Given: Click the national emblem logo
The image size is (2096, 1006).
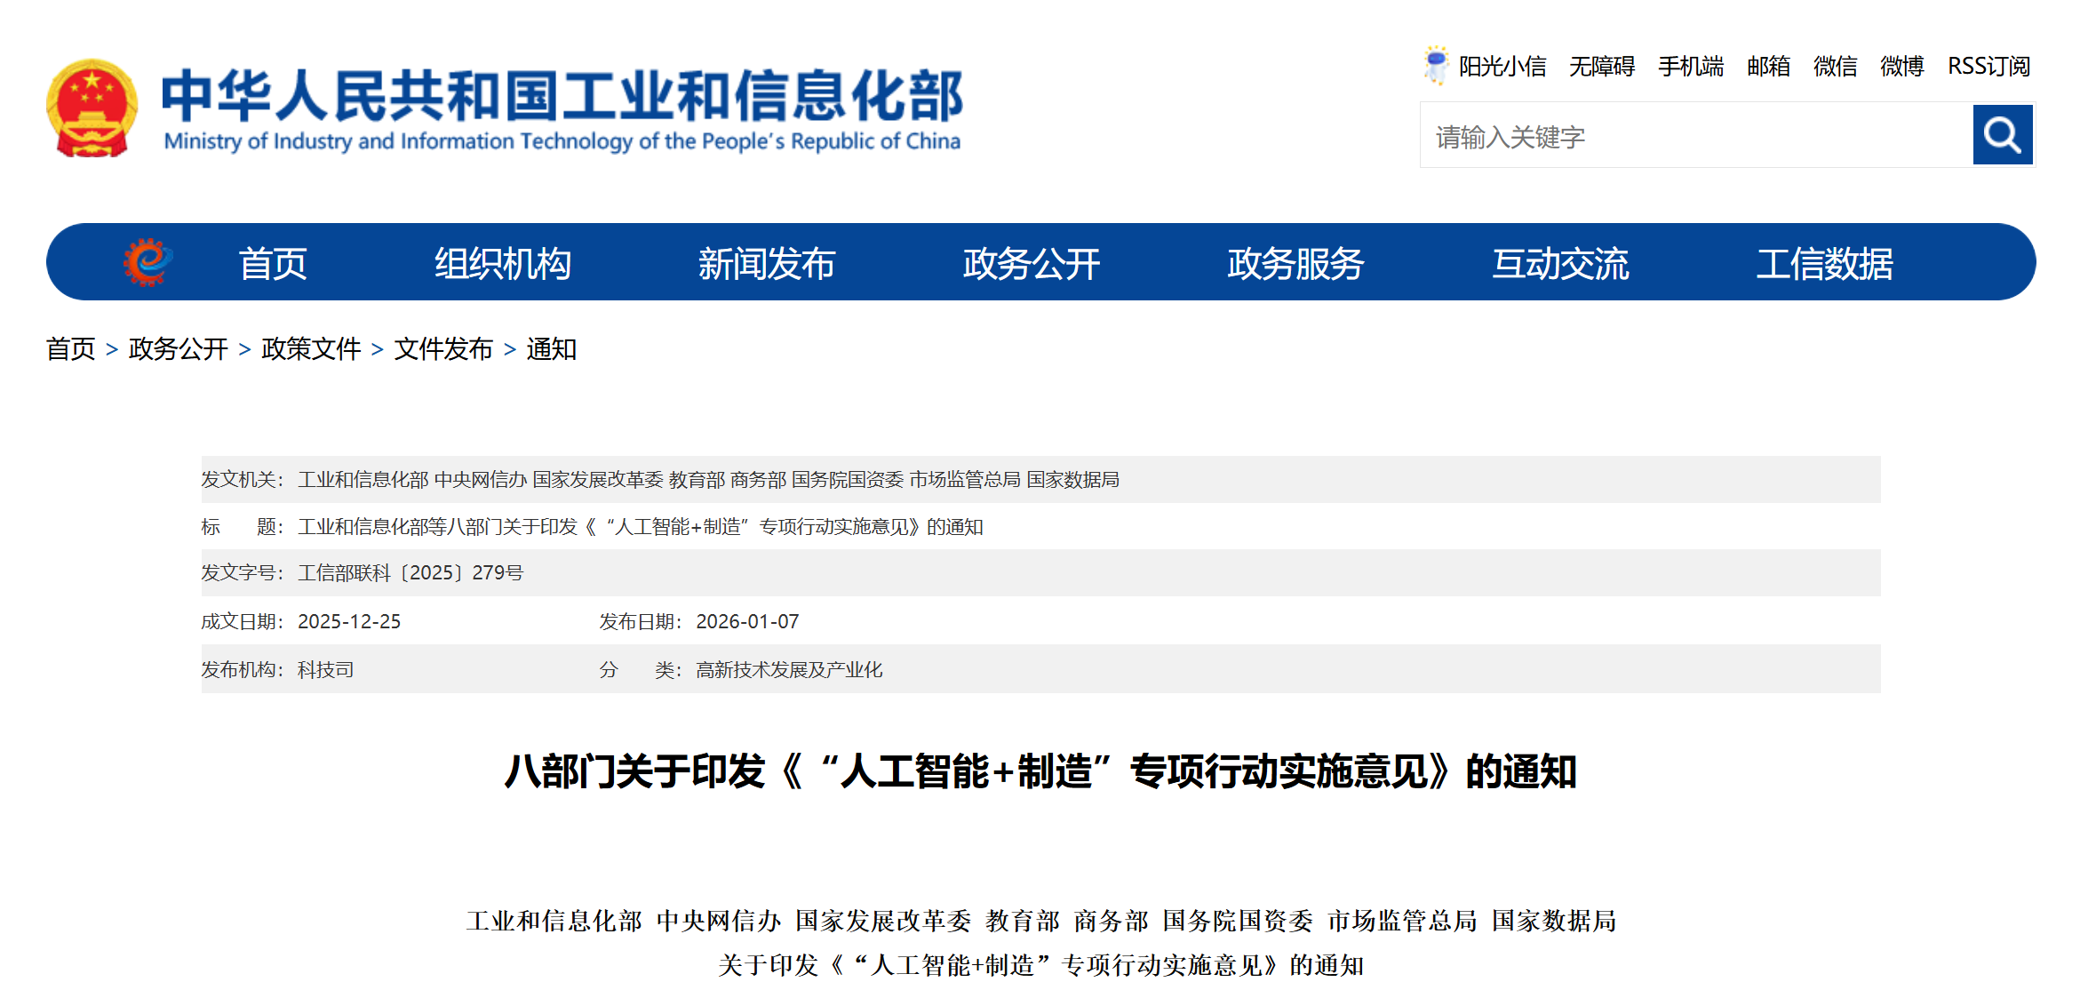Looking at the screenshot, I should pos(92,108).
